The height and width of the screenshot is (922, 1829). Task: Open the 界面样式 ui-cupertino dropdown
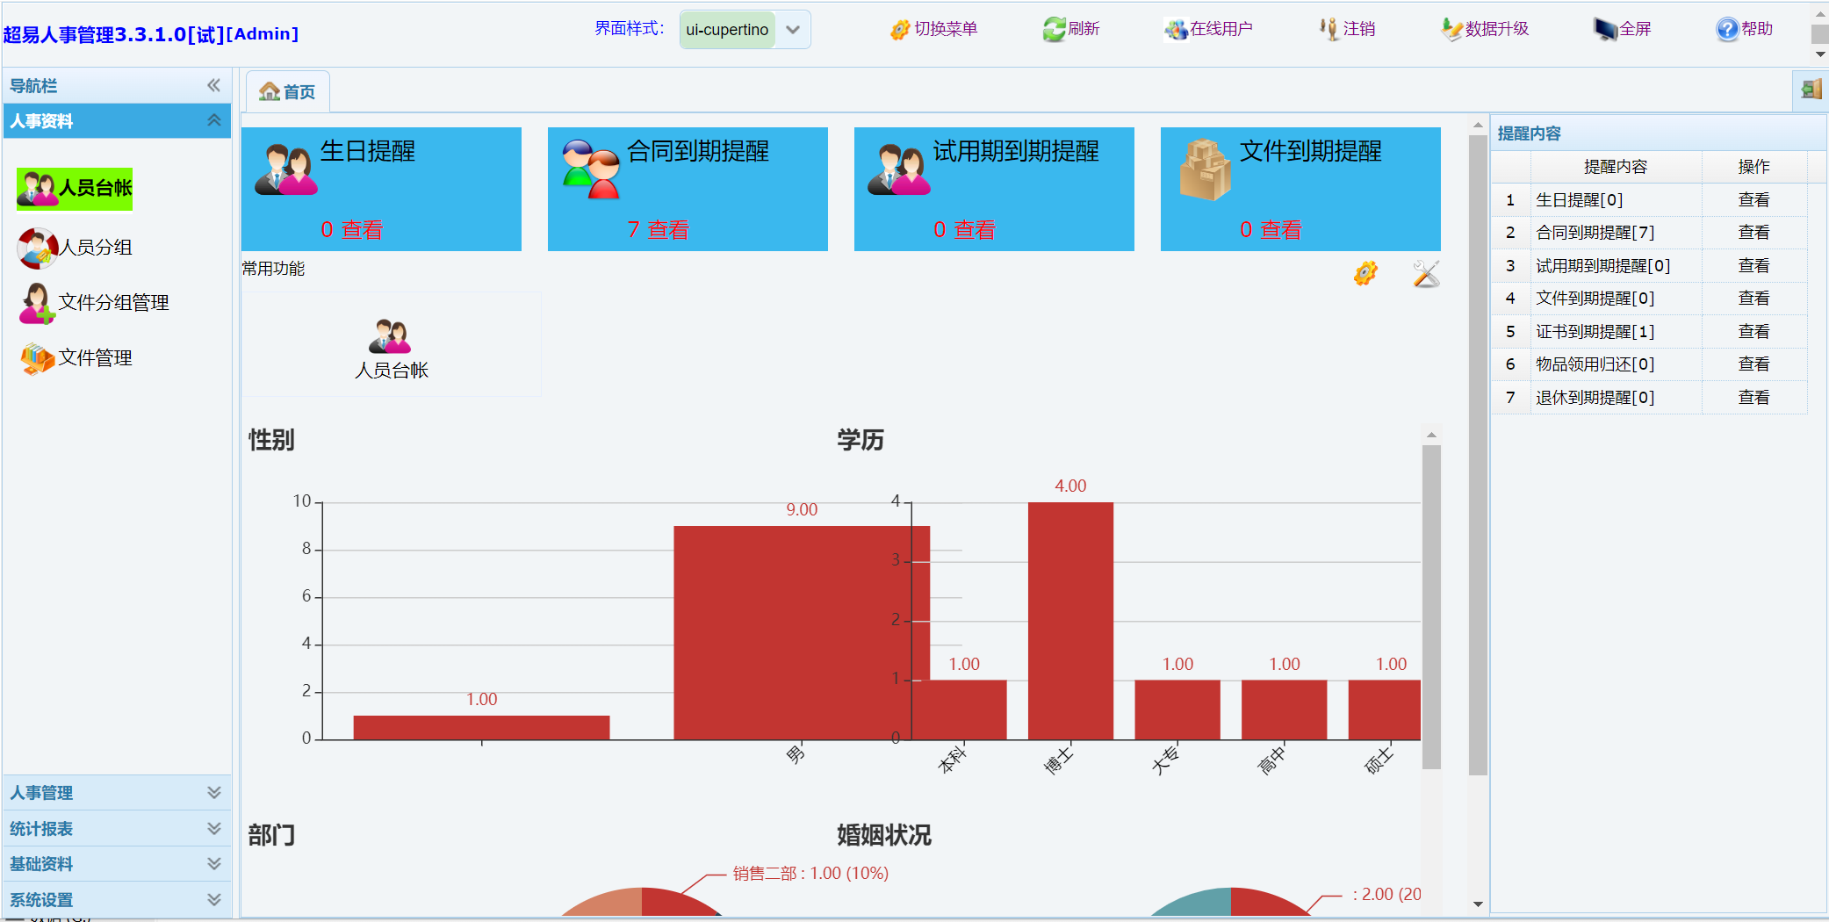[x=793, y=30]
